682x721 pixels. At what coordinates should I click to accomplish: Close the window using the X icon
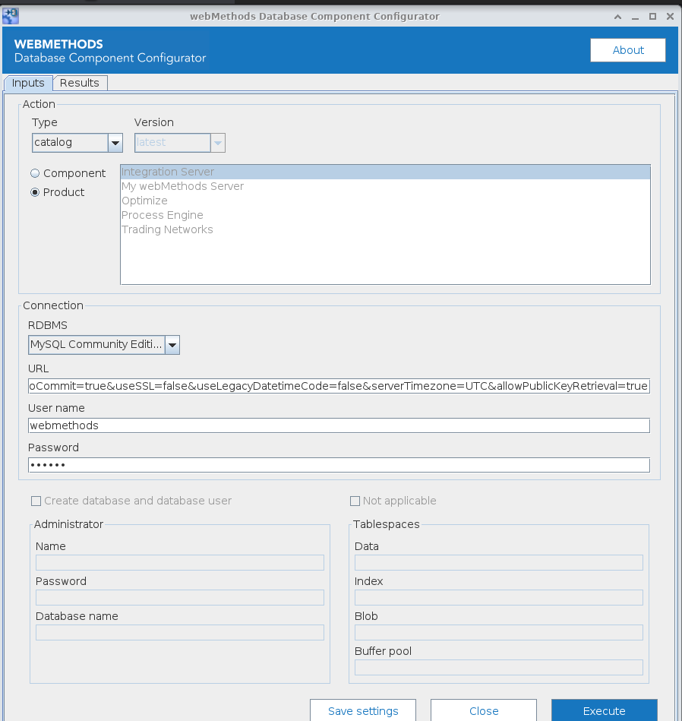670,17
